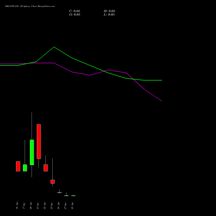Click the '21 Apr' date axis label
This screenshot has width=216, height=216.
[x=38, y=206]
